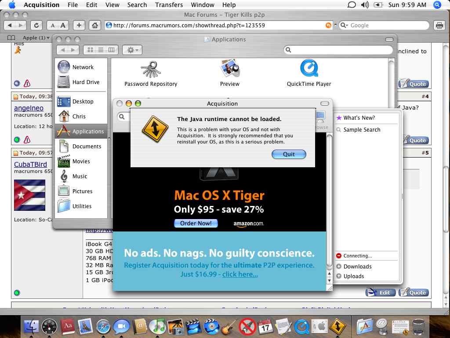
Task: Open iCal calendar icon in the Dock
Action: [x=265, y=327]
